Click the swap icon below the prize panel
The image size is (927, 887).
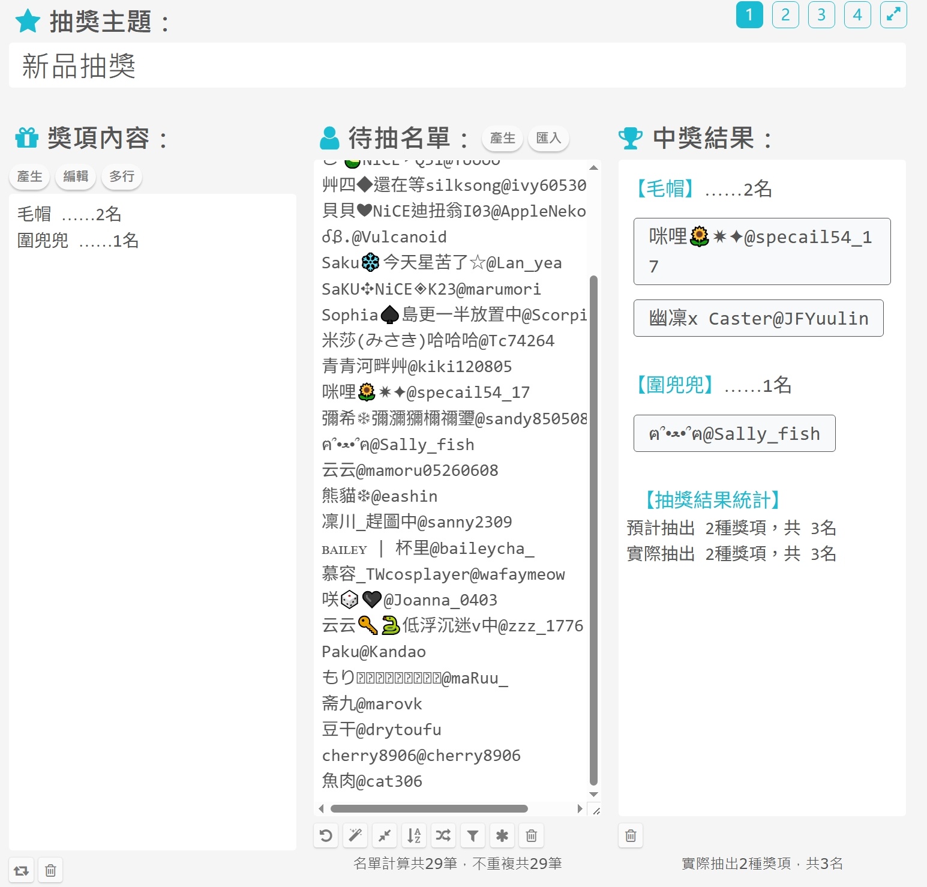(x=22, y=870)
